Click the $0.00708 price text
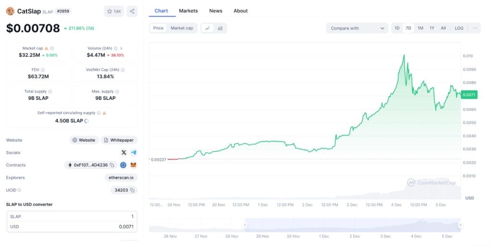This screenshot has height=247, width=492. coord(33,28)
